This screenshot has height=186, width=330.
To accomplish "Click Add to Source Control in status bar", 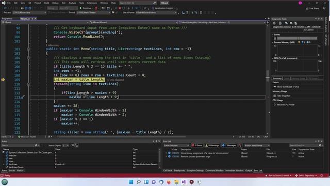I will 278,176.
